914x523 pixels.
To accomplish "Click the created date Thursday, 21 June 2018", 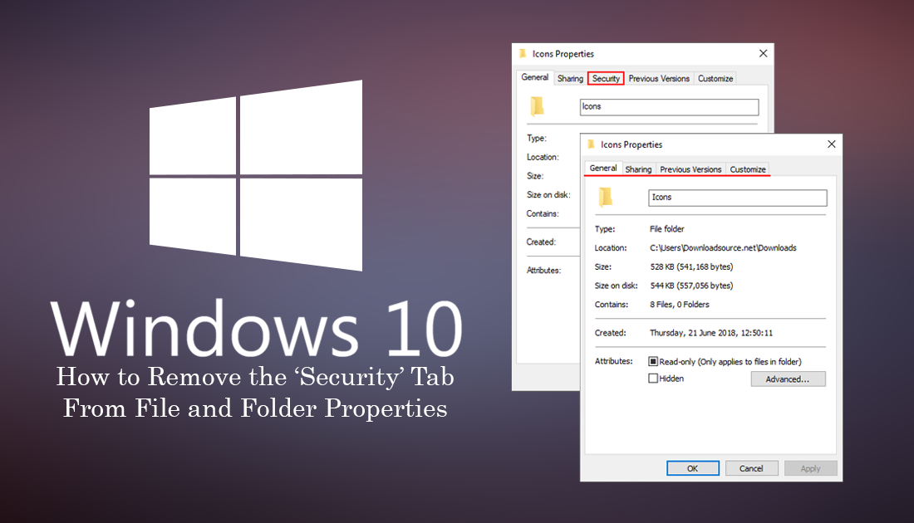I will click(x=711, y=333).
